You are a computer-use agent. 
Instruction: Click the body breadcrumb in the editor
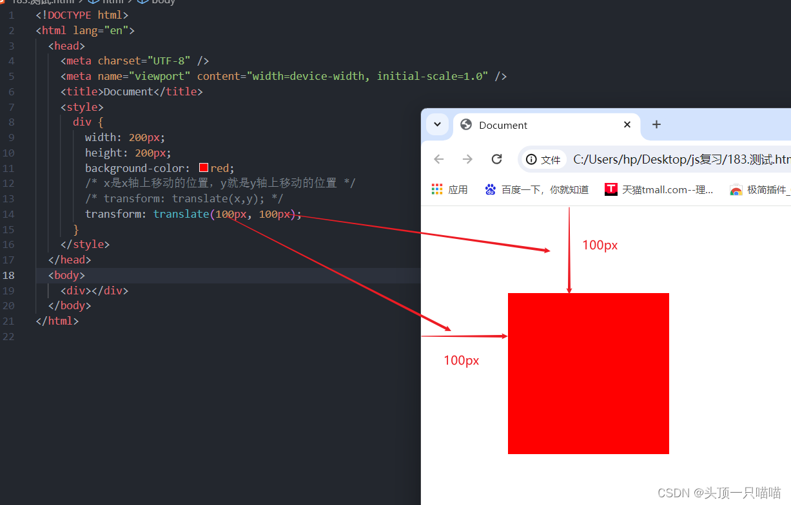click(157, 2)
